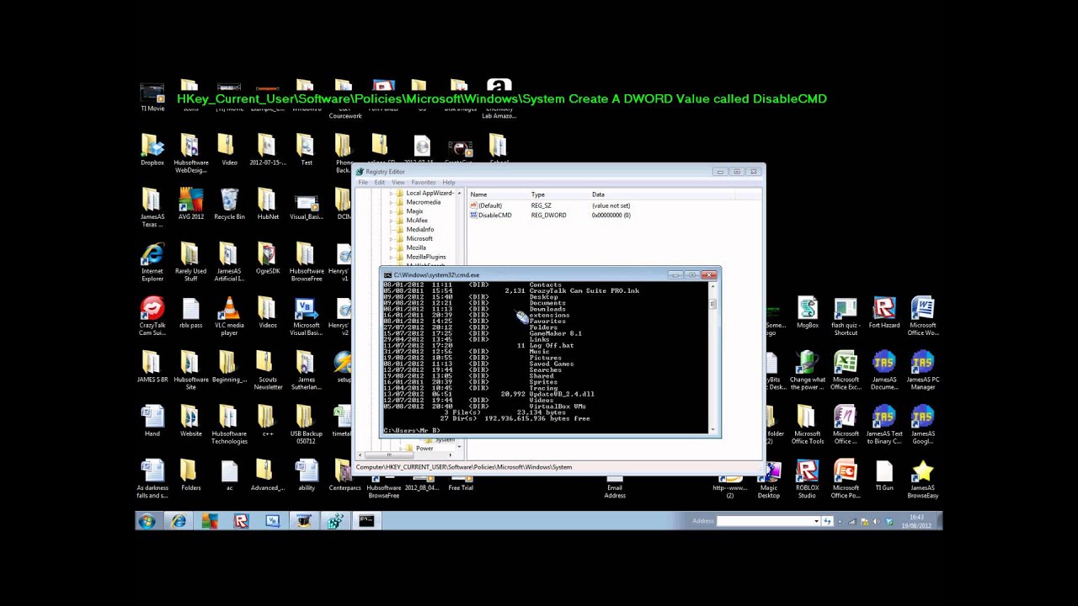Image resolution: width=1078 pixels, height=606 pixels.
Task: Open the Microsoft Office Word shortcut
Action: point(922,316)
